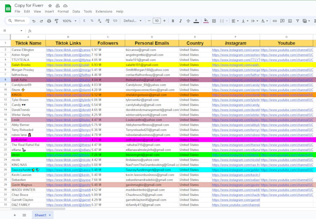Open horizontal align dropdown
The height and width of the screenshot is (219, 316).
click(235, 21)
